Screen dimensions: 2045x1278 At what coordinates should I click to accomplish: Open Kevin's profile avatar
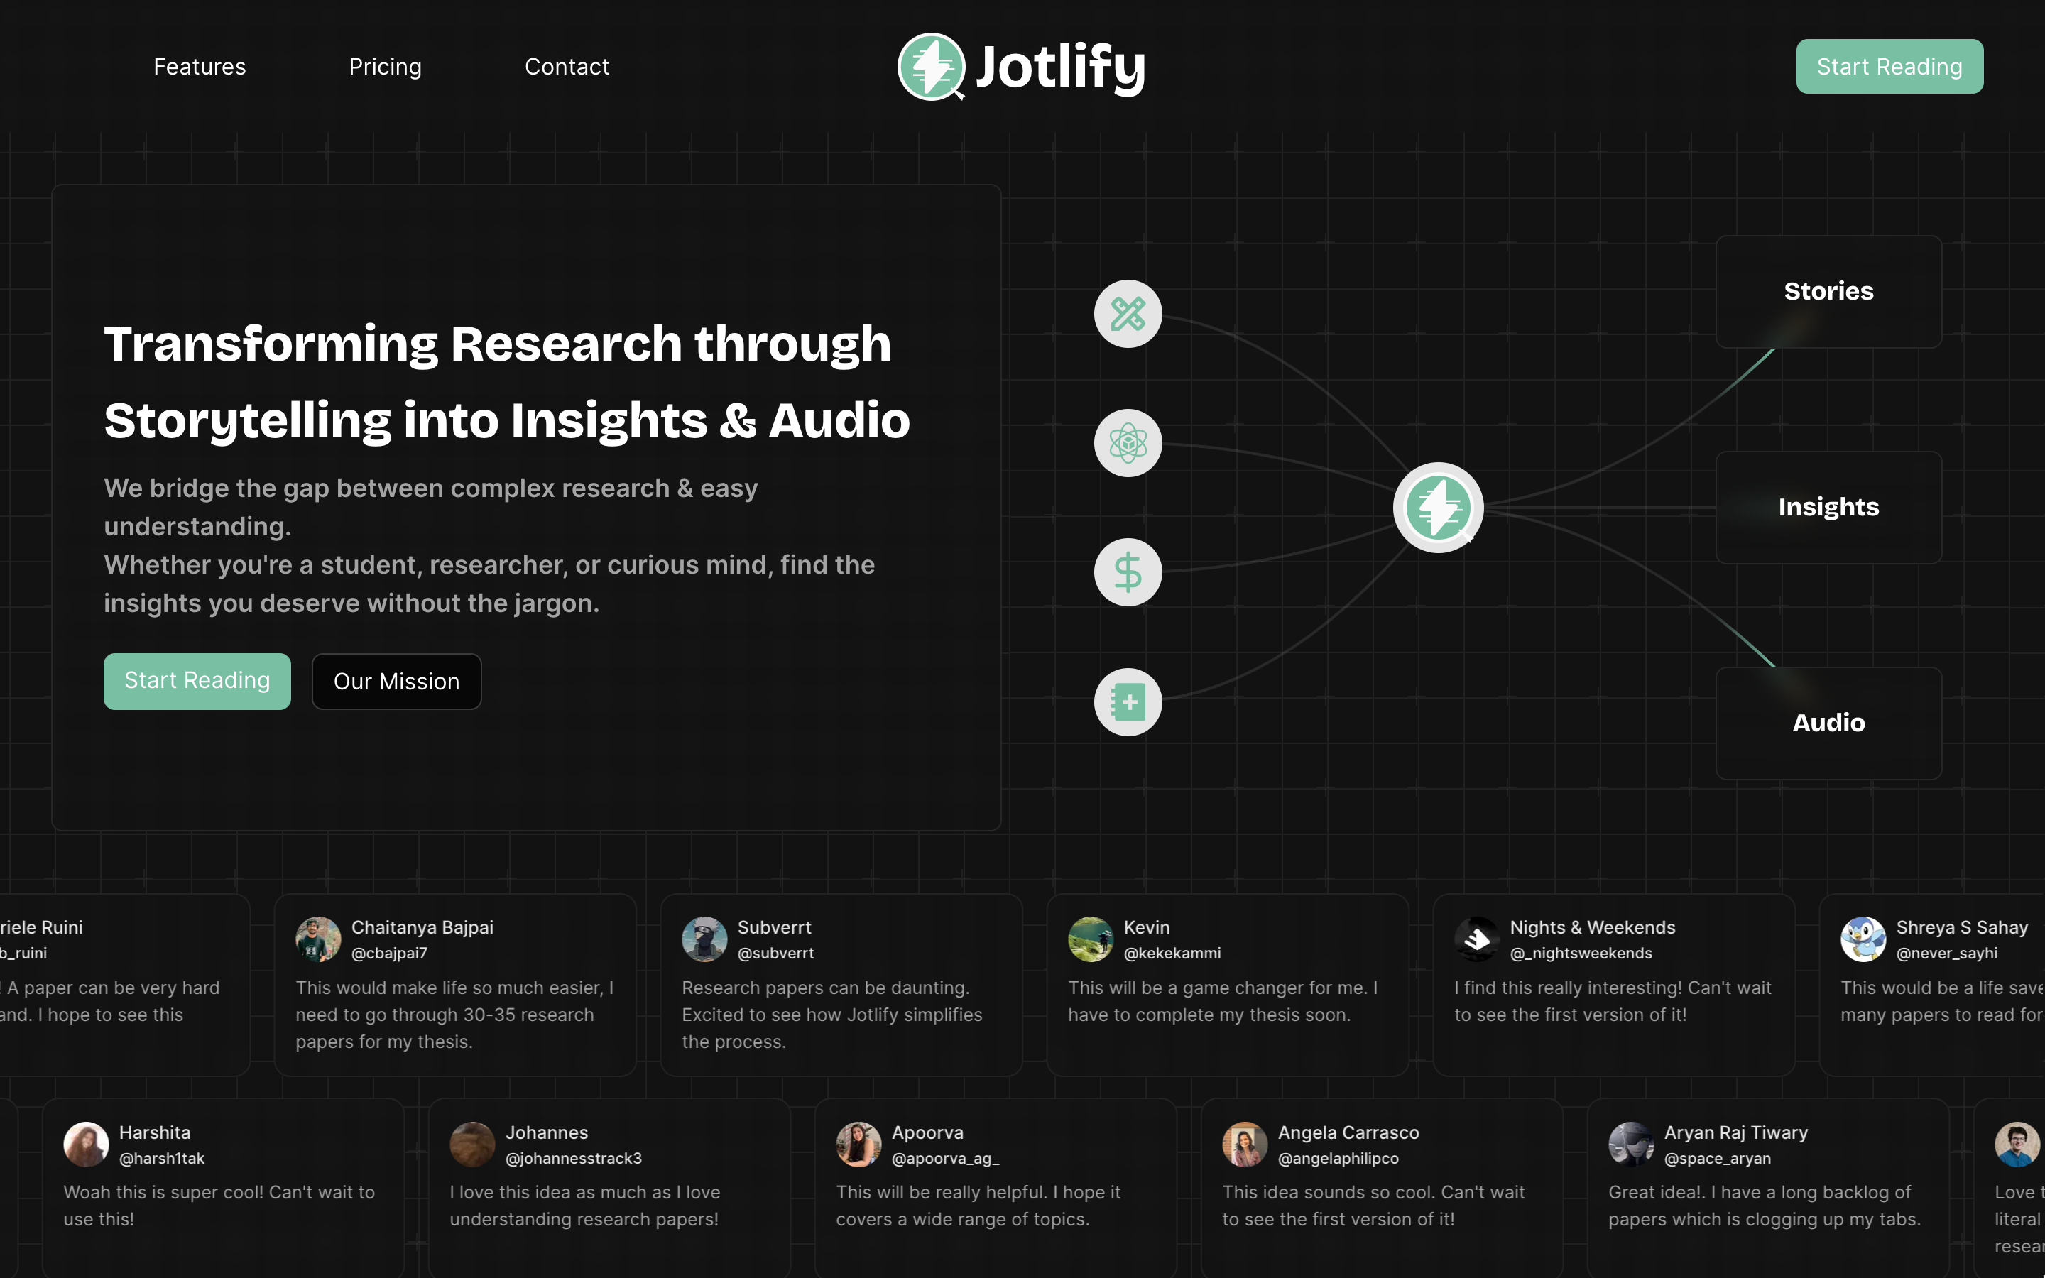point(1091,939)
